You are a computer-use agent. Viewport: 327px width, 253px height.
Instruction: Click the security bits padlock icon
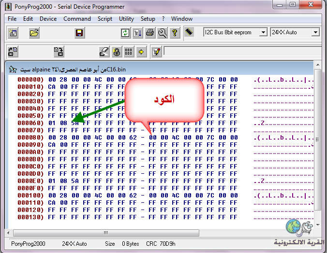click(x=117, y=52)
